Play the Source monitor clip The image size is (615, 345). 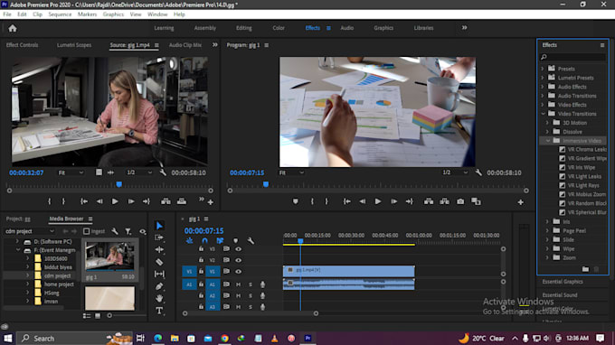click(115, 201)
